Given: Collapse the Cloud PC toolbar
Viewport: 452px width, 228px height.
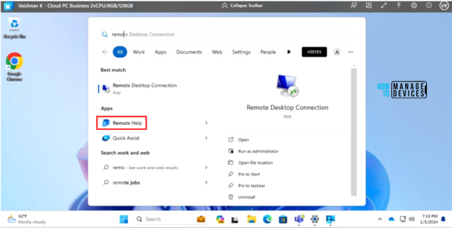Looking at the screenshot, I should (x=242, y=5).
